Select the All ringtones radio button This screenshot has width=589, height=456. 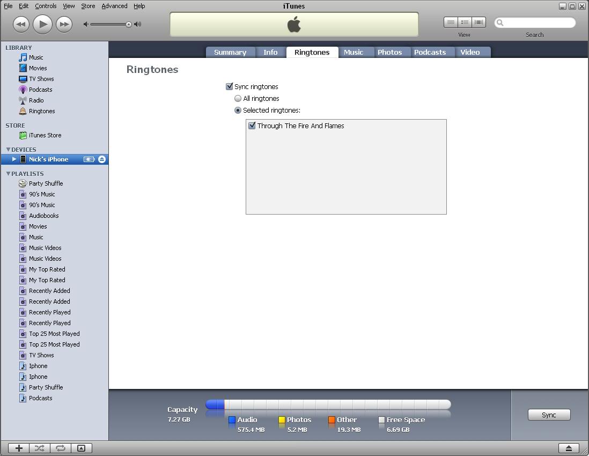[238, 98]
